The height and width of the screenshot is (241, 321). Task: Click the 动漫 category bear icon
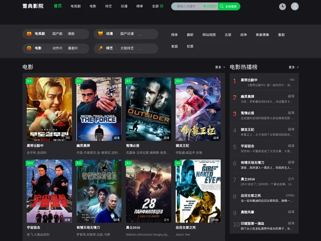(x=100, y=33)
